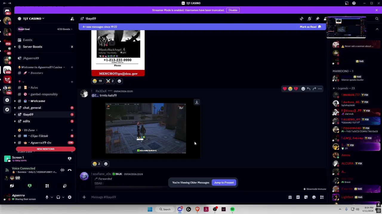This screenshot has height=214, width=382.
Task: Open the gift icon in message bar
Action: [x=290, y=197]
